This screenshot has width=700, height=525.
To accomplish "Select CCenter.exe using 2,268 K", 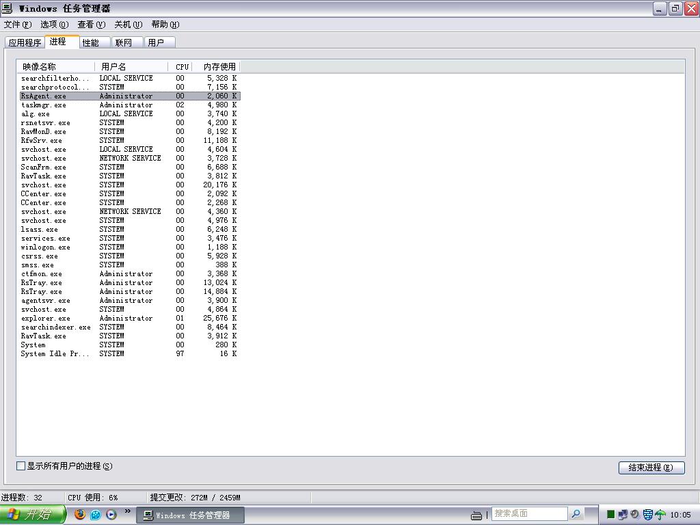I will 129,202.
